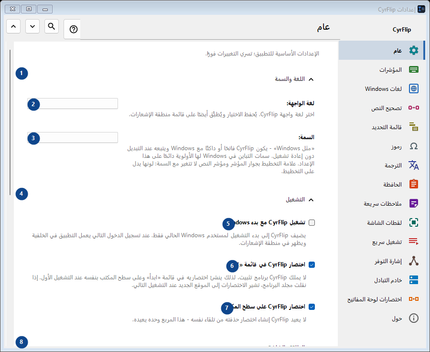Click the لا يملك CyrFlip برنامج تثبيت description

click(x=169, y=281)
